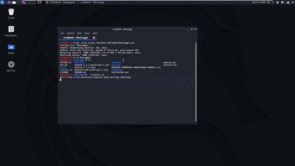Click the ./install.sh command line
Viewport: 295px width, 166px height.
[x=82, y=75]
